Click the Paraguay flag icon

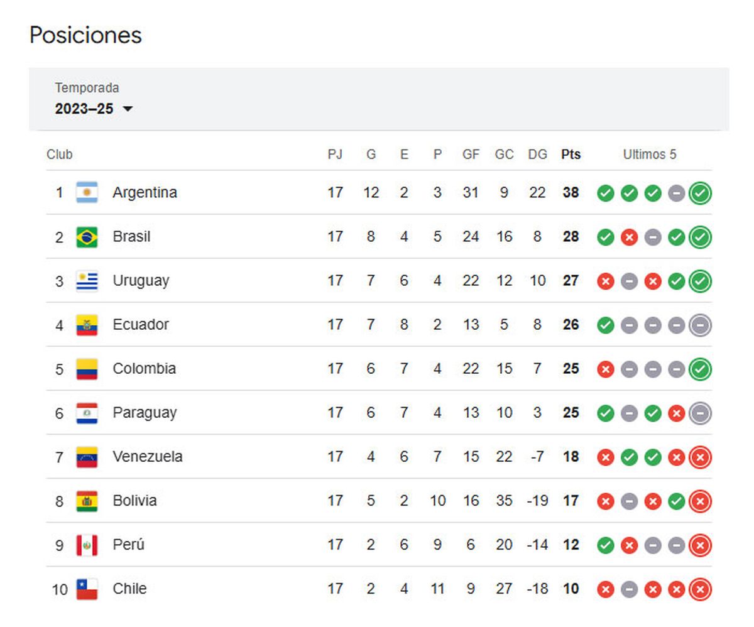87,413
